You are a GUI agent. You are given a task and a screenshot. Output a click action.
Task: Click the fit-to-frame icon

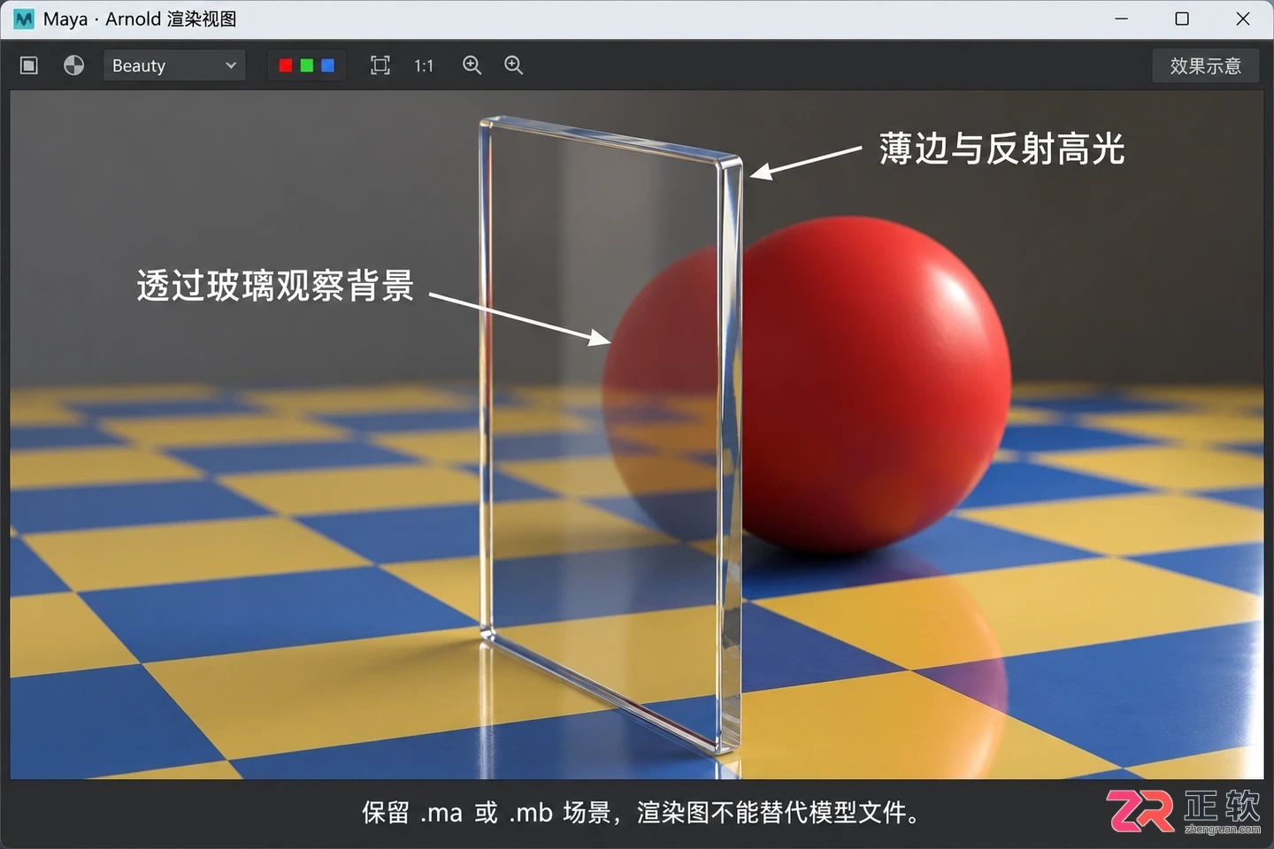(380, 65)
